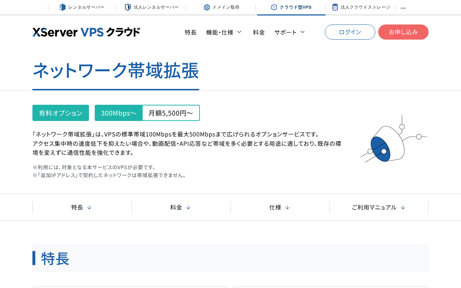The height and width of the screenshot is (288, 461).
Task: Click the お申し込み button
Action: [x=403, y=32]
